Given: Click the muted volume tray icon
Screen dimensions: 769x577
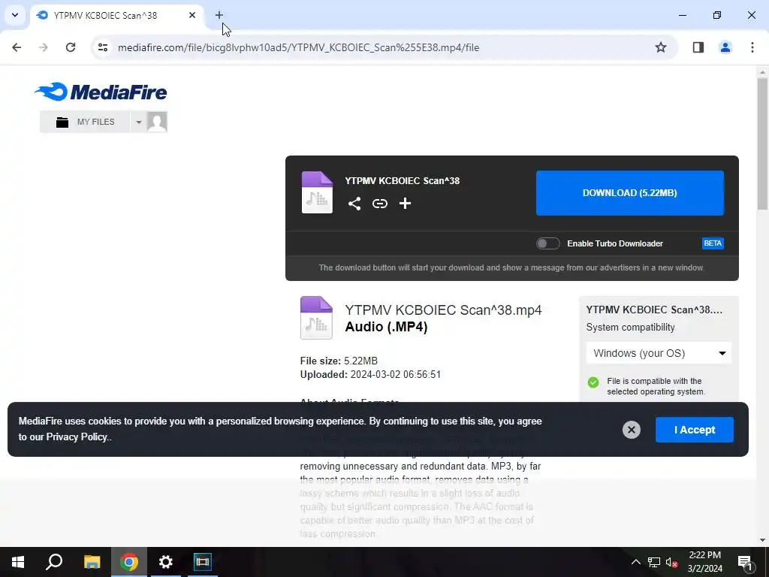Looking at the screenshot, I should point(672,562).
